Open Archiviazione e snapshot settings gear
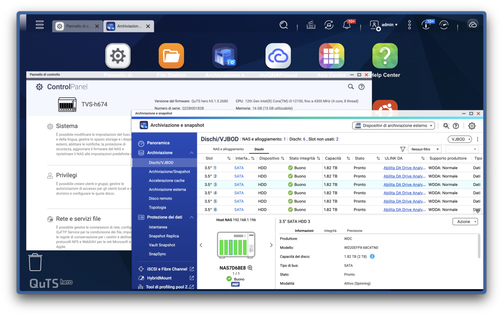The width and height of the screenshot is (503, 316). point(472,126)
